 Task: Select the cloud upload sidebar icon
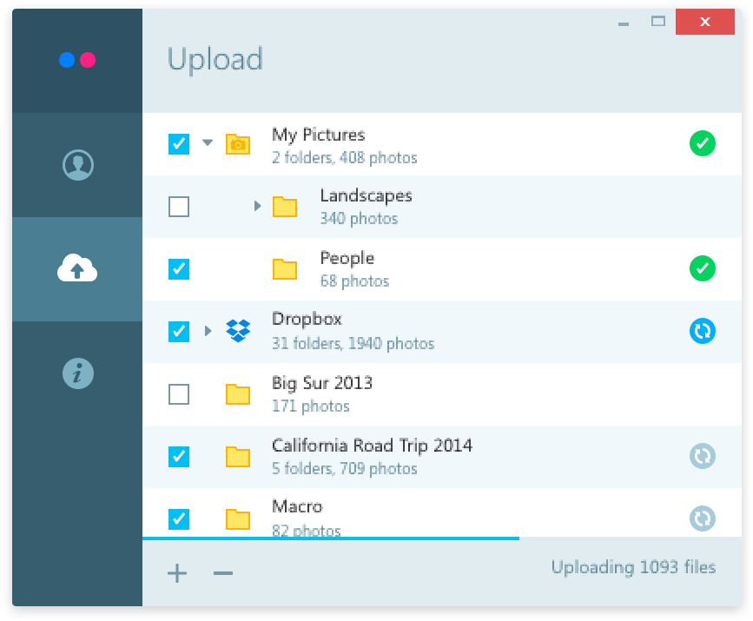pos(76,268)
